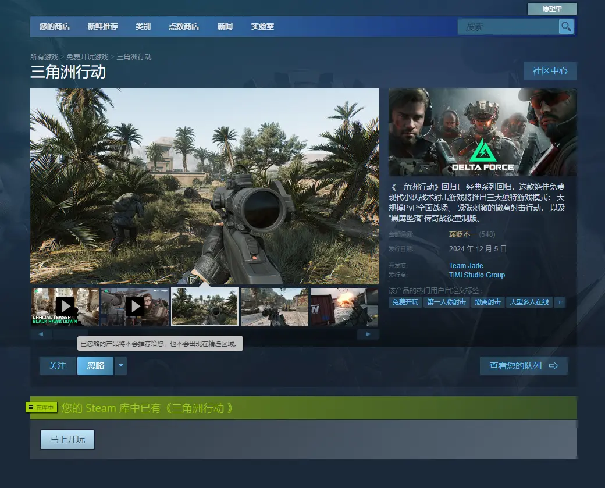Open the dropdown arrow next to 忽略
The width and height of the screenshot is (605, 488).
(x=121, y=365)
